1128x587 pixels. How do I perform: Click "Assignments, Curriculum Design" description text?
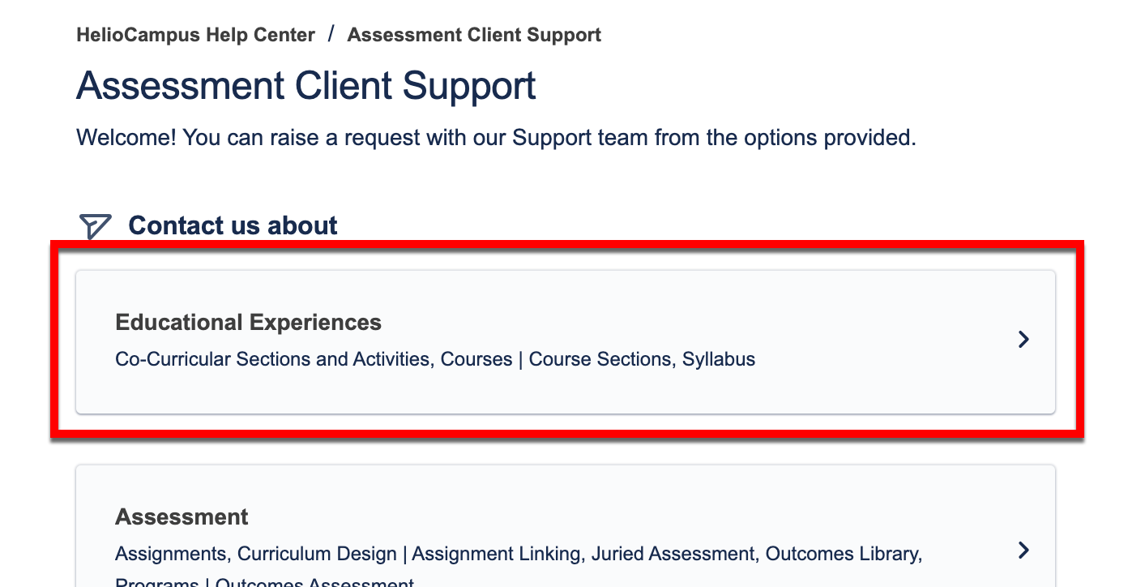point(256,554)
